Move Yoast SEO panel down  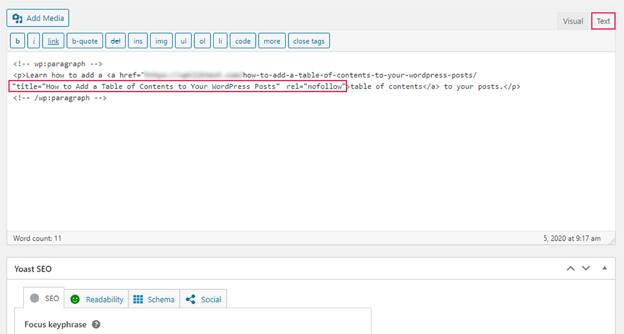click(586, 268)
